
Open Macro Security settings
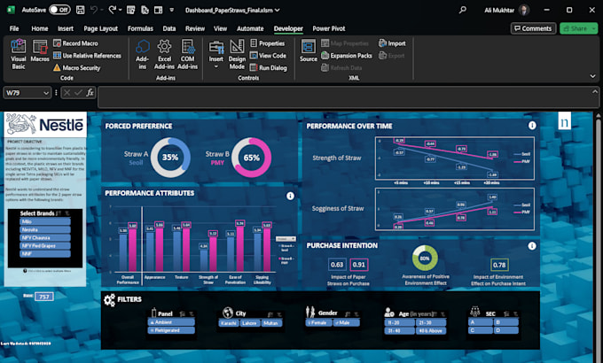pos(76,68)
